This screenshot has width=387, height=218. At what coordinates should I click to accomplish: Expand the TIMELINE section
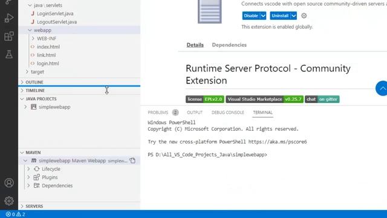(x=22, y=90)
